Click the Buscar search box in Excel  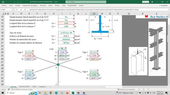pyautogui.click(x=86, y=2)
